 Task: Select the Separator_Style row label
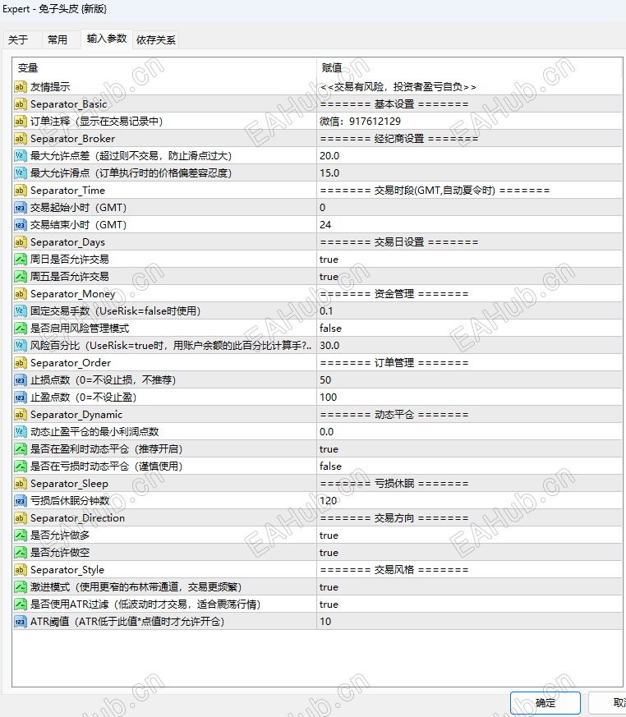(x=67, y=570)
